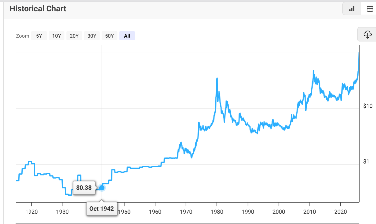Set zoom range to 10Y

[x=57, y=36]
